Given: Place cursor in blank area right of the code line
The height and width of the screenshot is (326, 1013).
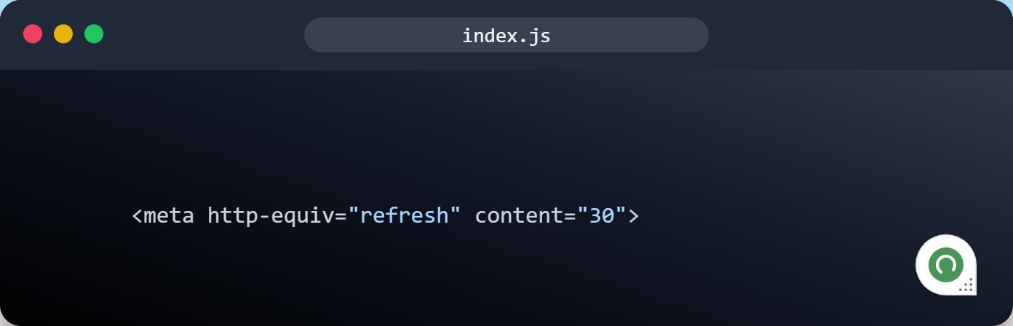Looking at the screenshot, I should 771,216.
